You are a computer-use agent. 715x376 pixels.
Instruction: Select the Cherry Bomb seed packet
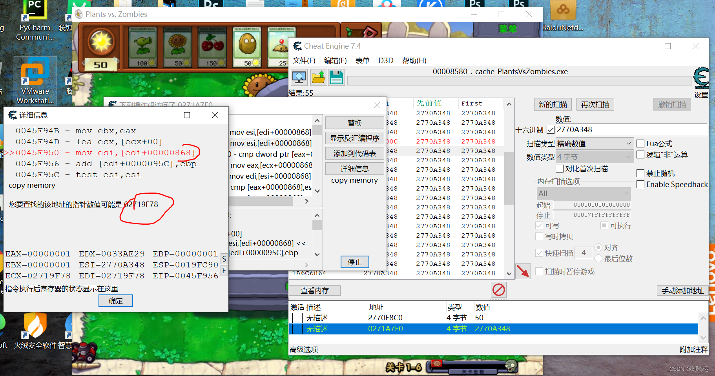click(212, 48)
